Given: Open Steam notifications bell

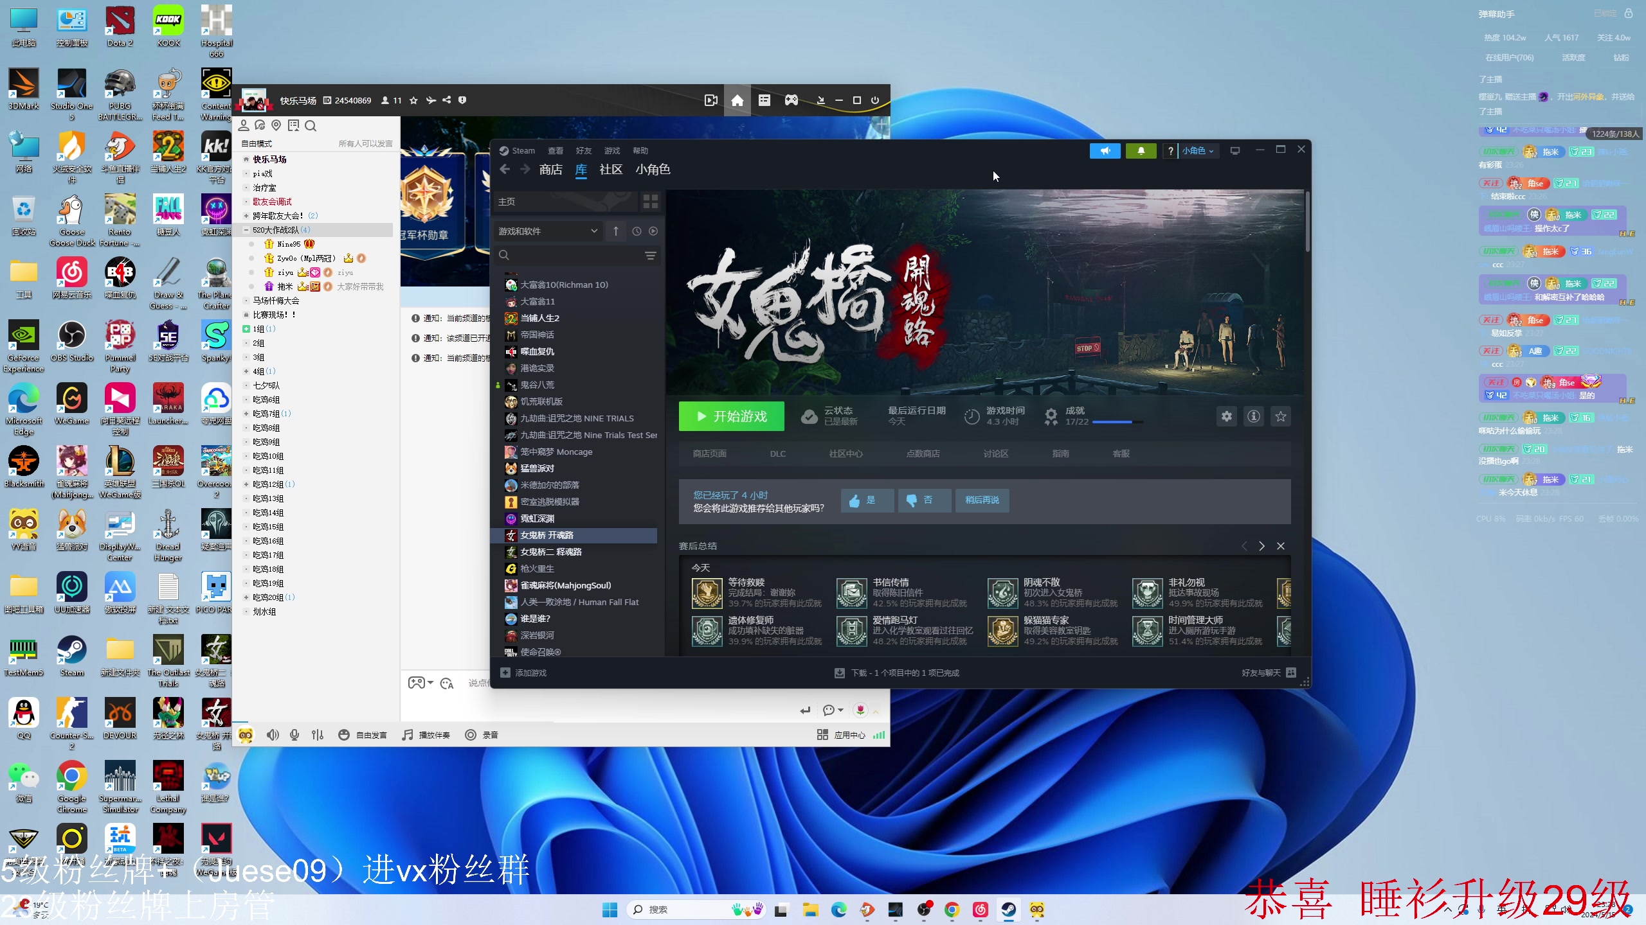Looking at the screenshot, I should (x=1141, y=150).
